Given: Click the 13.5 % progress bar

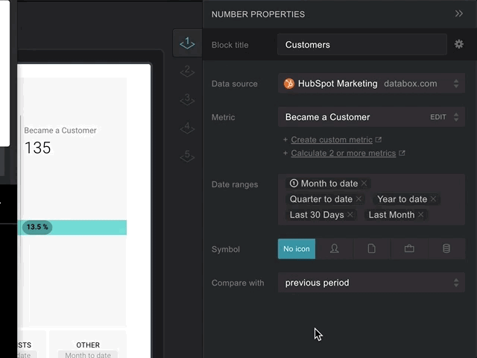Looking at the screenshot, I should [x=75, y=227].
